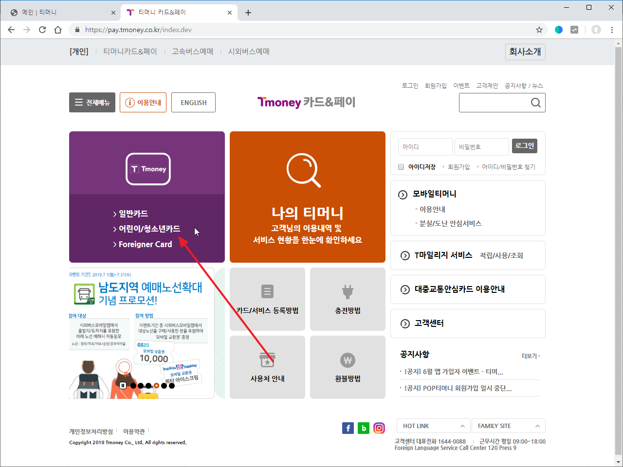
Task: Close the 티머니 카드&페이 tab
Action: tap(230, 13)
